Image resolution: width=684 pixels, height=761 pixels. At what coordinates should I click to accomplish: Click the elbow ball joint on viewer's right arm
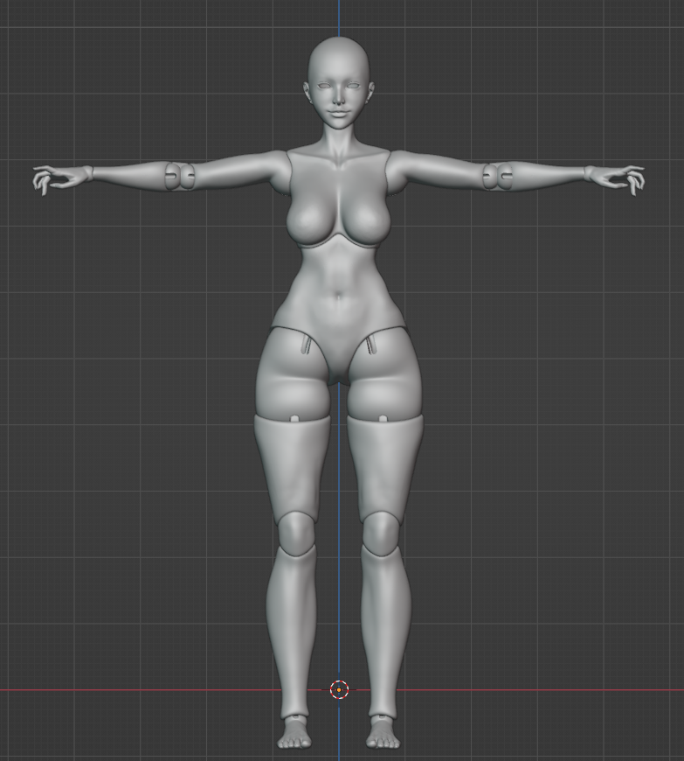tap(498, 176)
